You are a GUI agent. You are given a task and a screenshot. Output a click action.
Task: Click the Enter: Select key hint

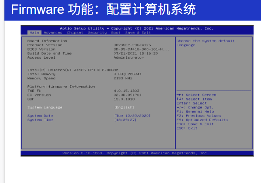click(192, 103)
